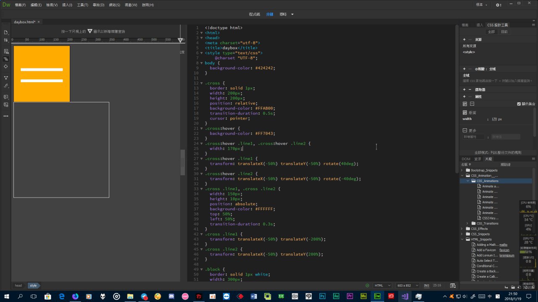Click the style tag in the tag selector

click(33, 286)
